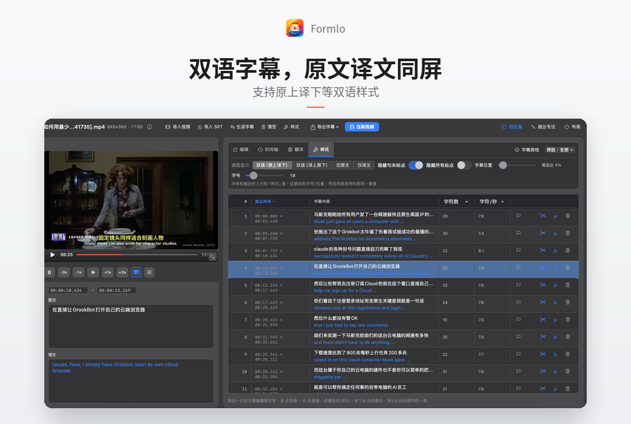The image size is (631, 424).
Task: Click the scissors icon on row 6
Action: click(543, 302)
